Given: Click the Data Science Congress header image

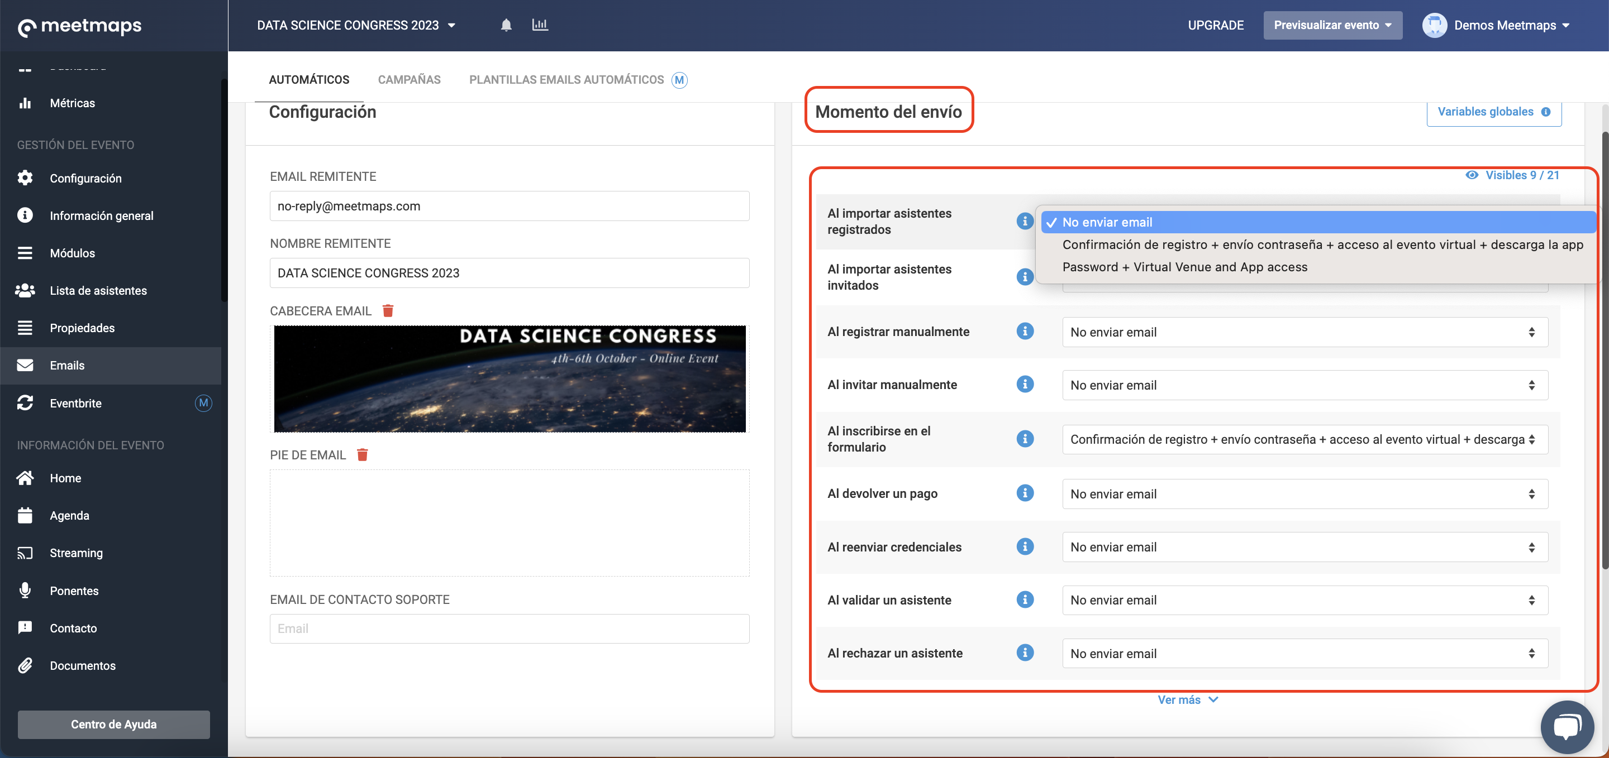Looking at the screenshot, I should coord(509,378).
